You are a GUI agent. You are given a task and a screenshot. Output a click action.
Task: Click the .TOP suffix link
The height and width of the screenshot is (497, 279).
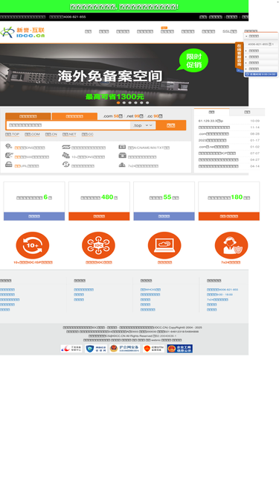point(13,134)
